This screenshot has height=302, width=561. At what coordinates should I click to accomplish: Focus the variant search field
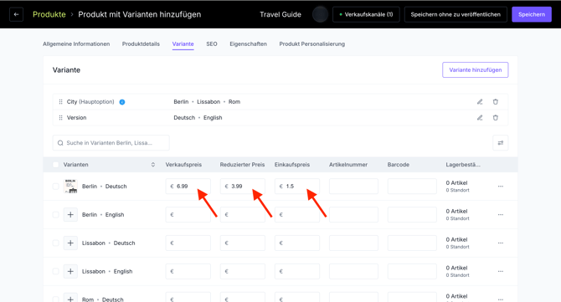coord(111,143)
